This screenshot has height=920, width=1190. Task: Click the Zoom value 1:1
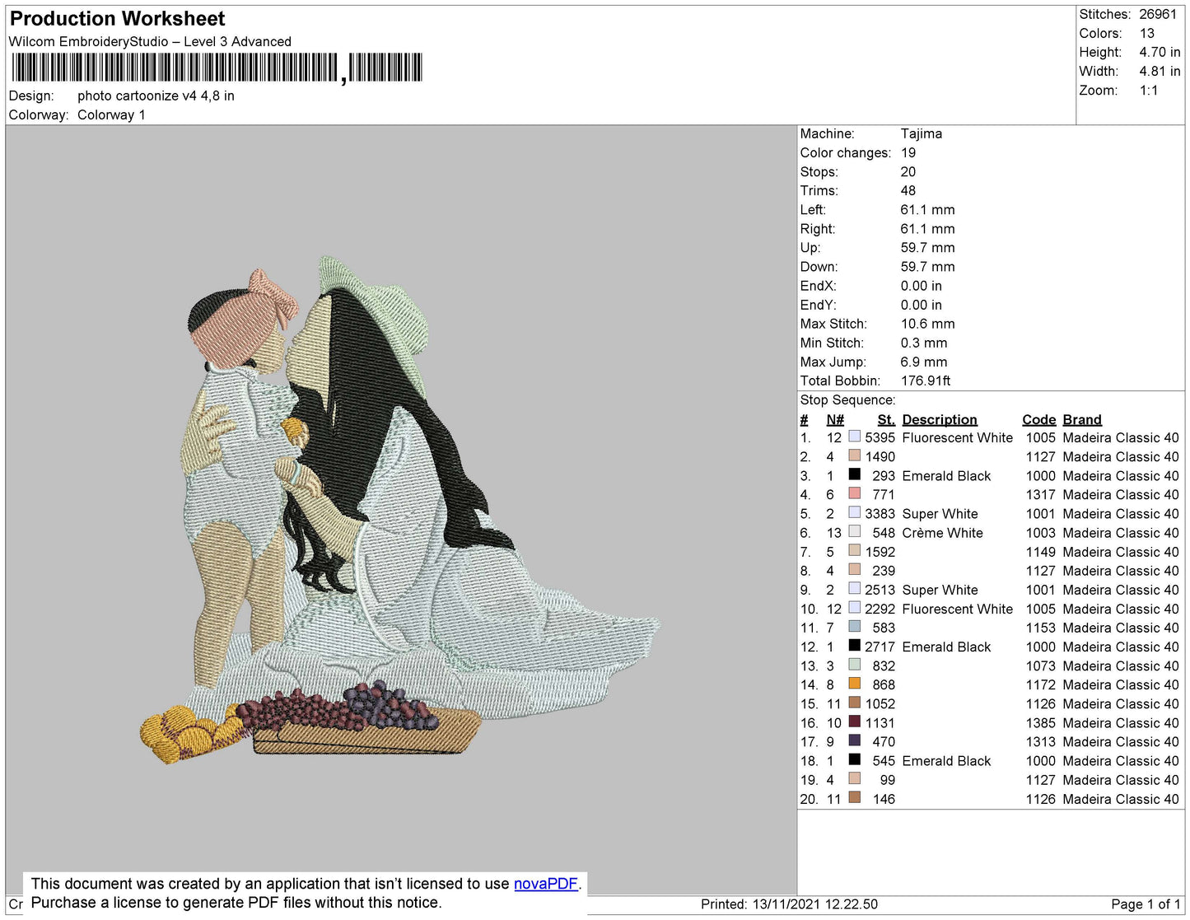click(x=1149, y=91)
